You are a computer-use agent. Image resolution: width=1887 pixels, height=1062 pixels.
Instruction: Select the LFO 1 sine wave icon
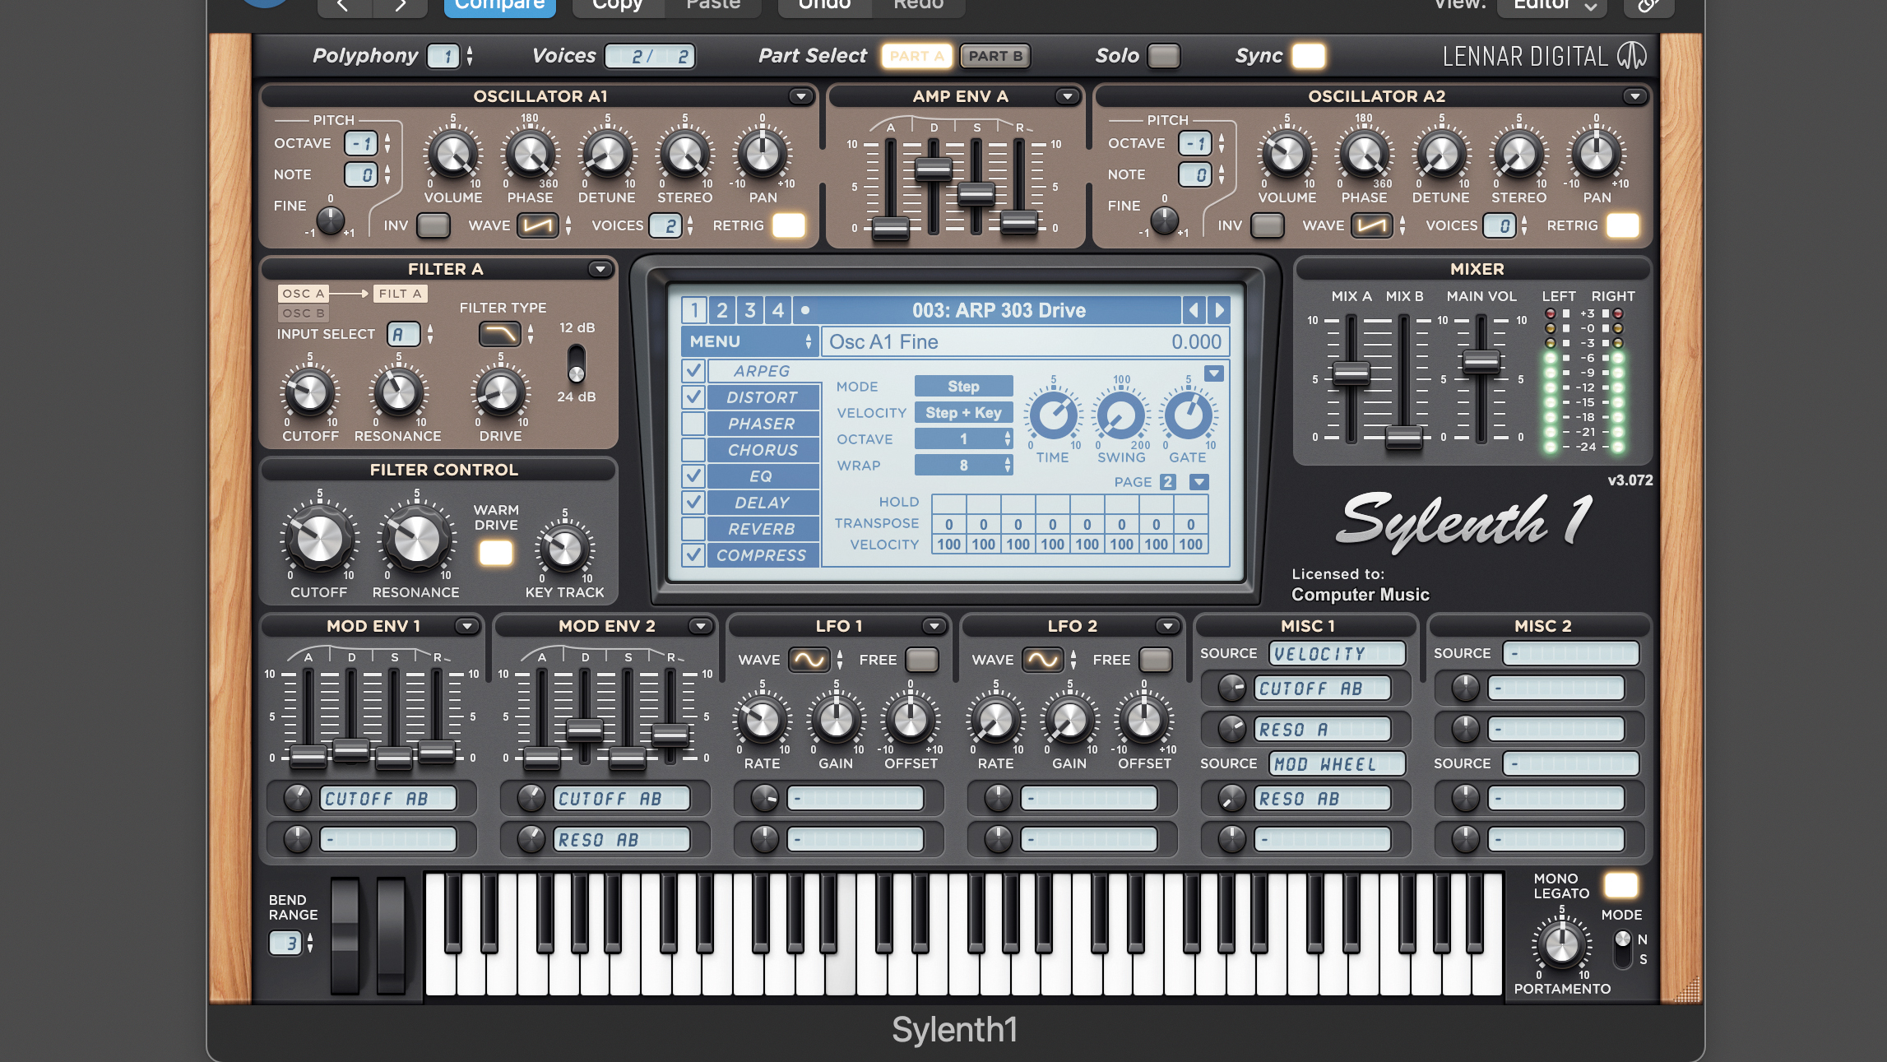[x=809, y=660]
